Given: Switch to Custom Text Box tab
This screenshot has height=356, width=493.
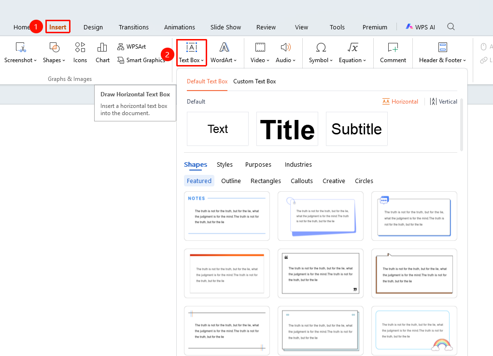Looking at the screenshot, I should click(254, 81).
